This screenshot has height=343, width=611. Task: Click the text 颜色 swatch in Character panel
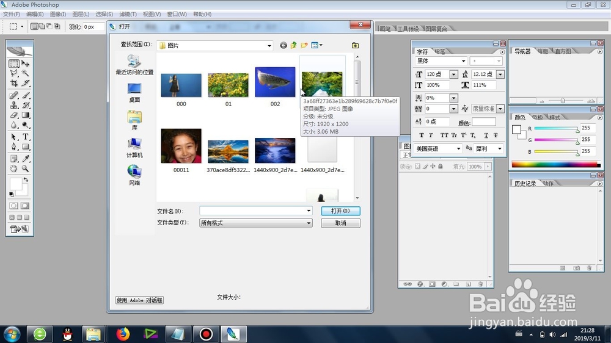(483, 122)
